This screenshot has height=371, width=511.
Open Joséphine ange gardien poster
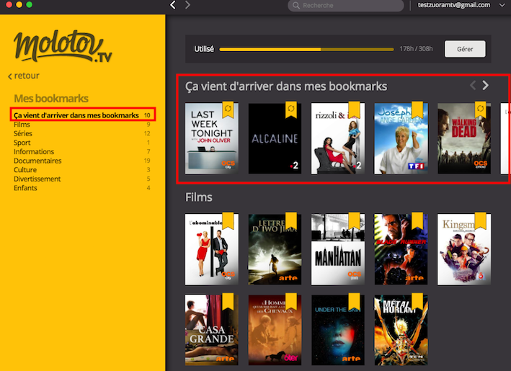pyautogui.click(x=401, y=139)
